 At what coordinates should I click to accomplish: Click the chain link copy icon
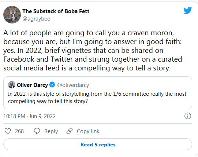click(x=70, y=131)
